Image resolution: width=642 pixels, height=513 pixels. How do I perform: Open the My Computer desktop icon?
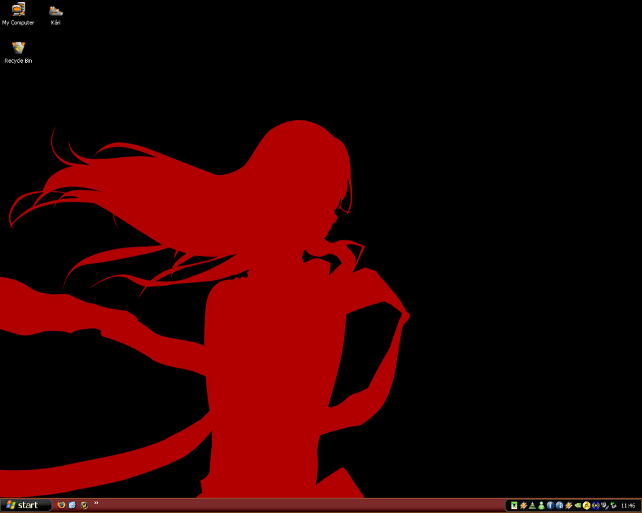tap(18, 13)
